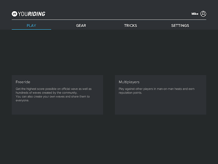Click text "Get the highest score possible"
218x164 pixels.
36,89
